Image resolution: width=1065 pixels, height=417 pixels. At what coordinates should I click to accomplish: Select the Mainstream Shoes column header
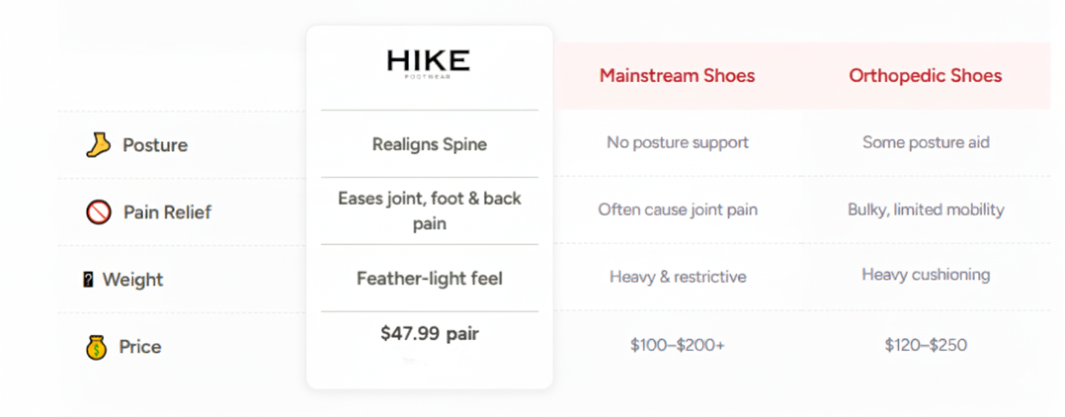point(677,76)
